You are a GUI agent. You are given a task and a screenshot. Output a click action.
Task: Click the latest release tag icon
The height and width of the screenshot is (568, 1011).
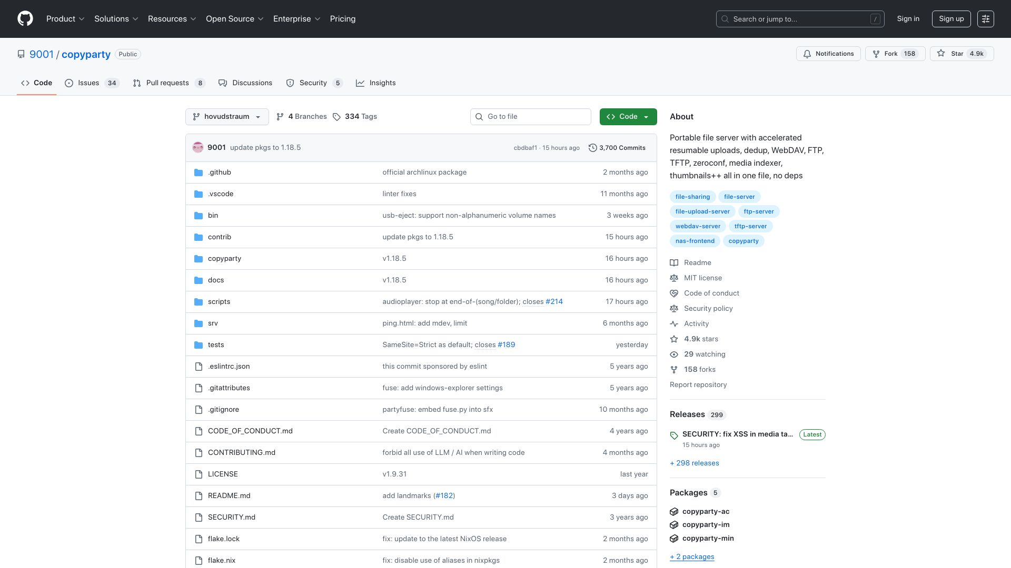pos(674,435)
